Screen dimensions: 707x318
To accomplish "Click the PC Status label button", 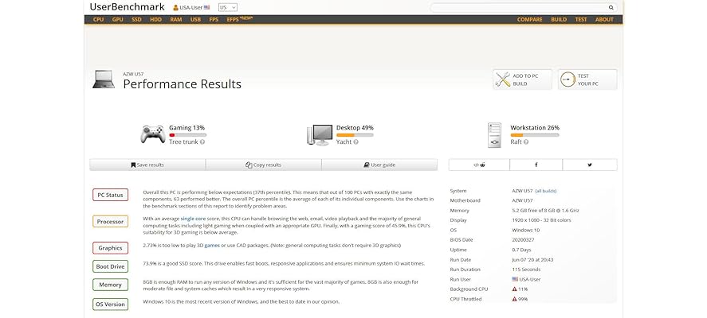I will (x=111, y=196).
